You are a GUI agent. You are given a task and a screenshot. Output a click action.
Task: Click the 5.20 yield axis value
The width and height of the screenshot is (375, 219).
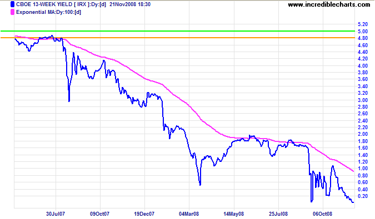[363, 24]
